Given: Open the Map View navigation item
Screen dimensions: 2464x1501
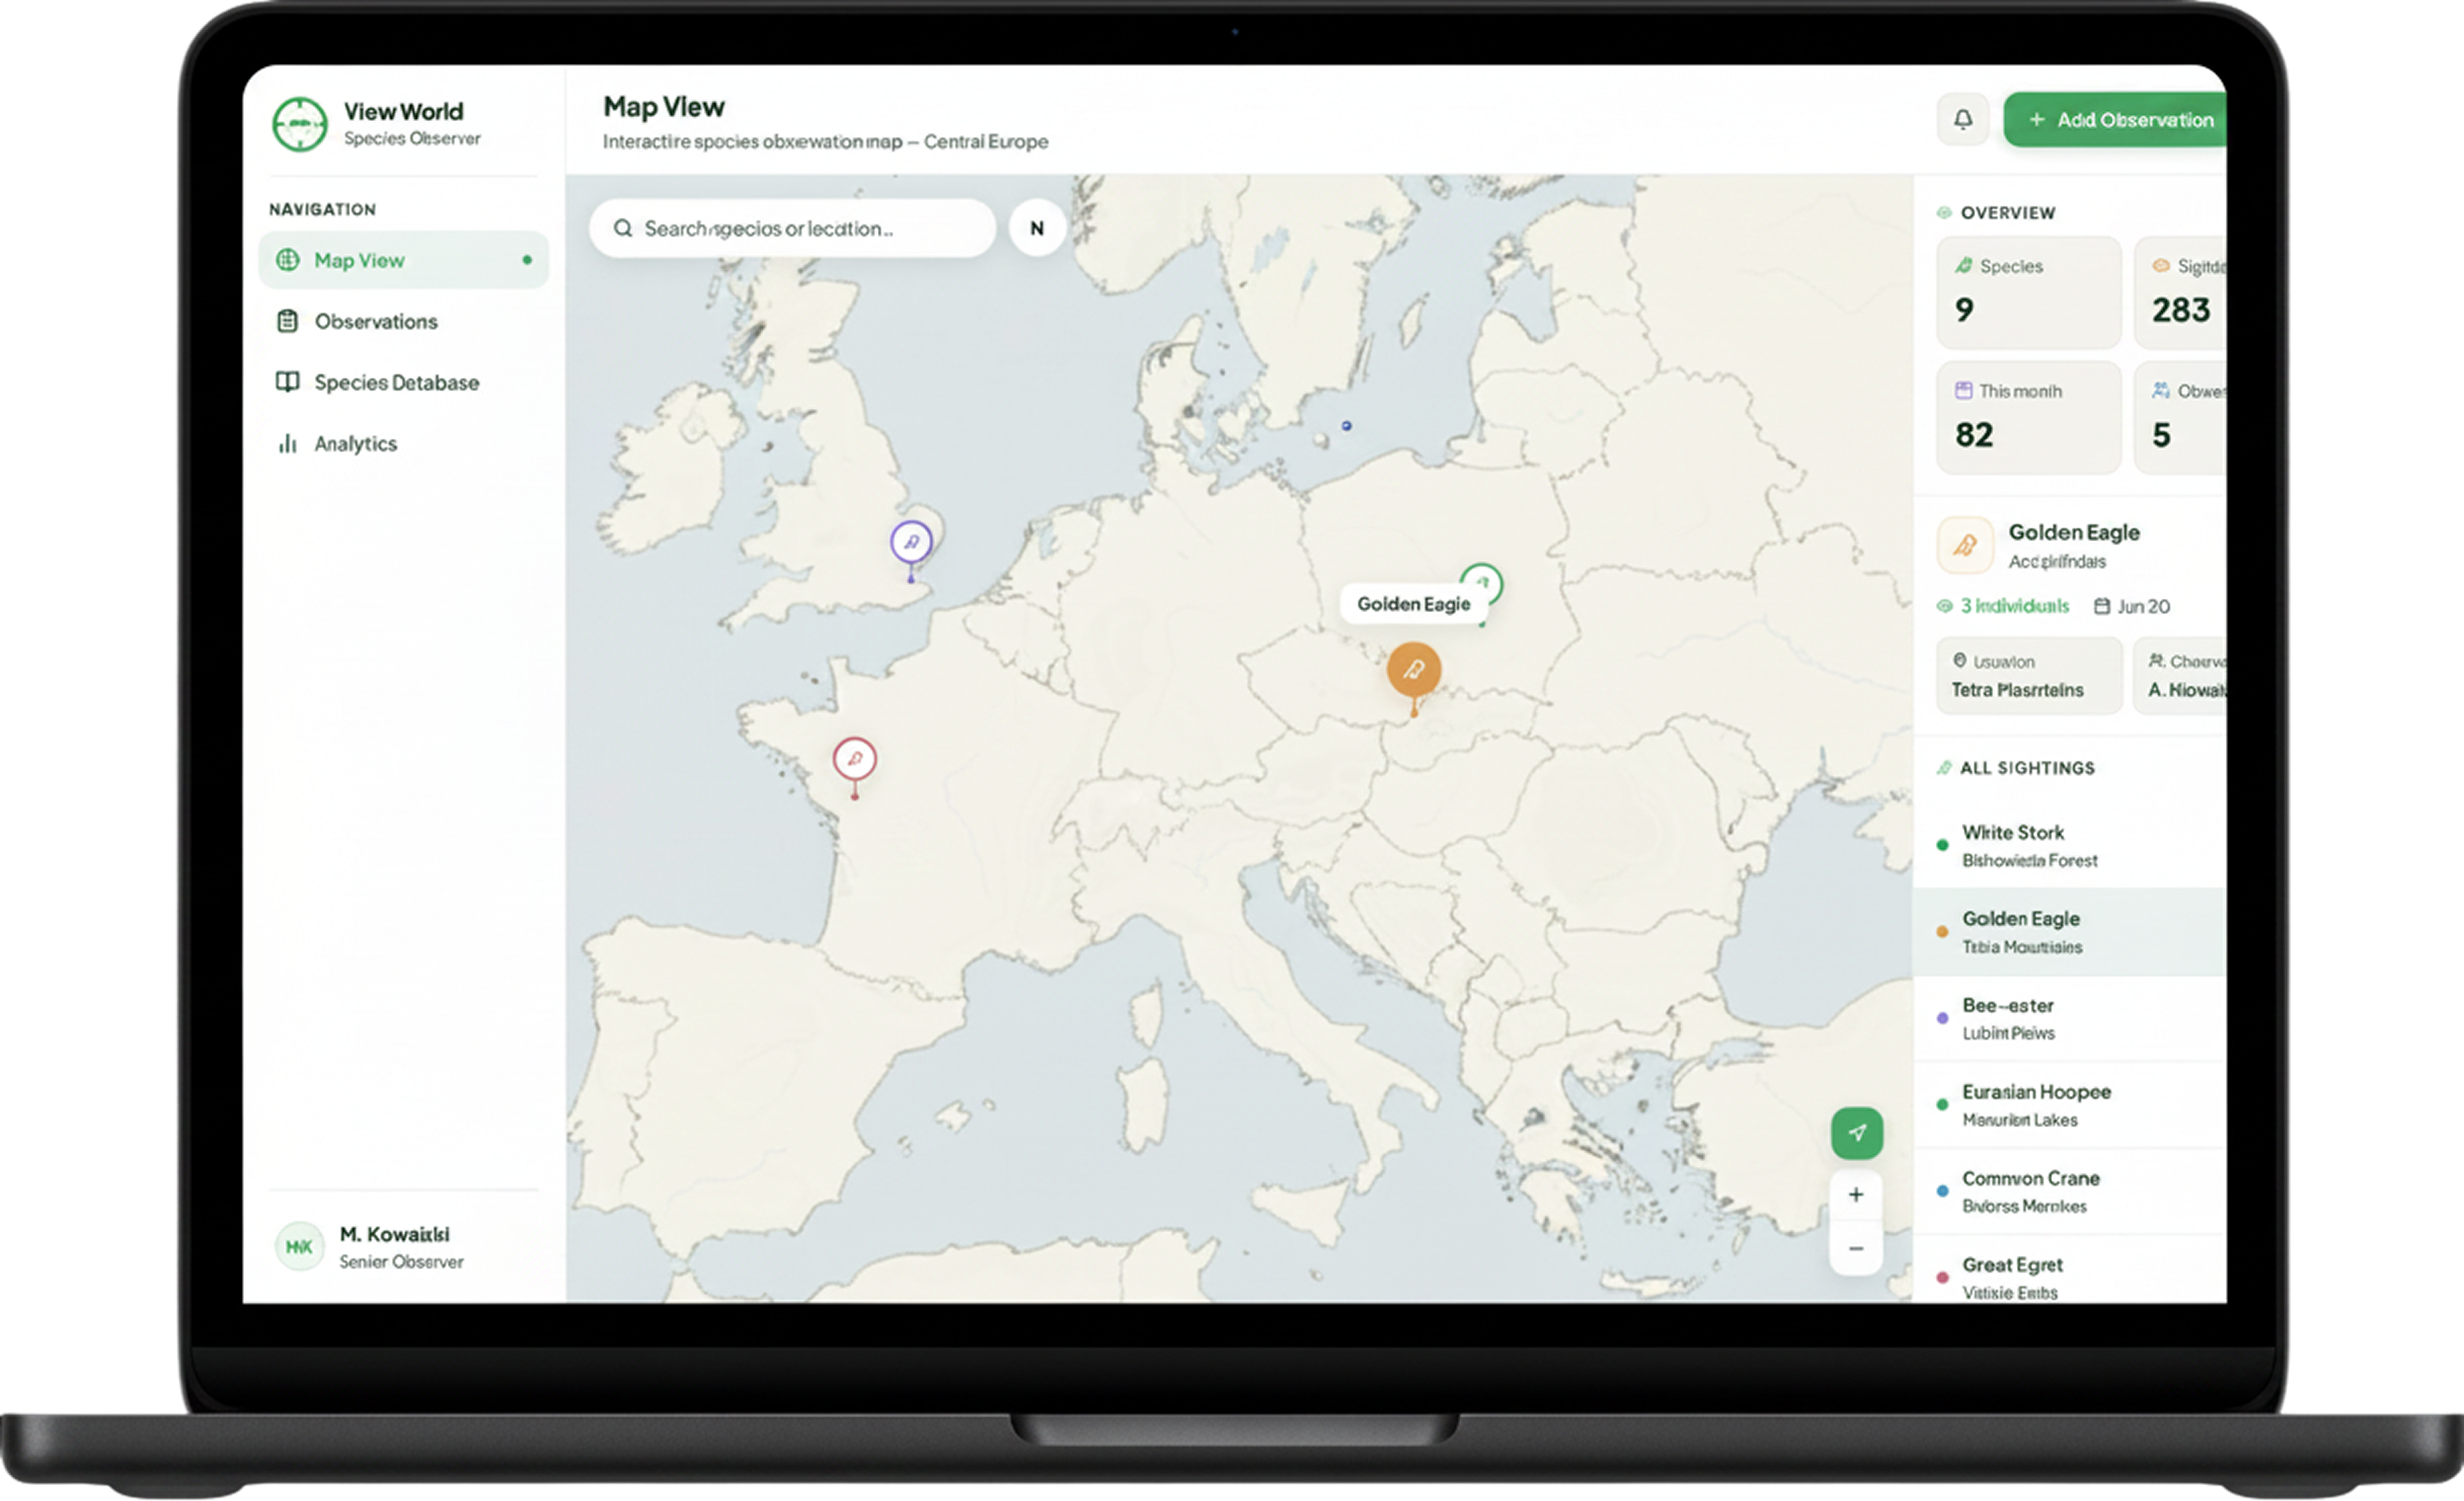Looking at the screenshot, I should tap(403, 260).
